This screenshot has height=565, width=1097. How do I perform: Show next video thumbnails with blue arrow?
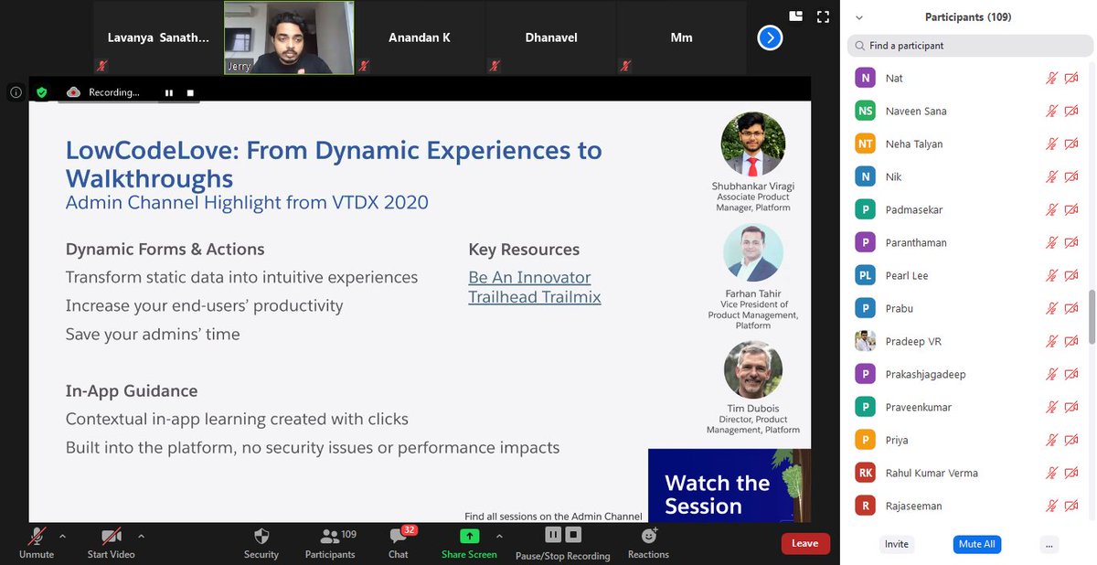[770, 37]
